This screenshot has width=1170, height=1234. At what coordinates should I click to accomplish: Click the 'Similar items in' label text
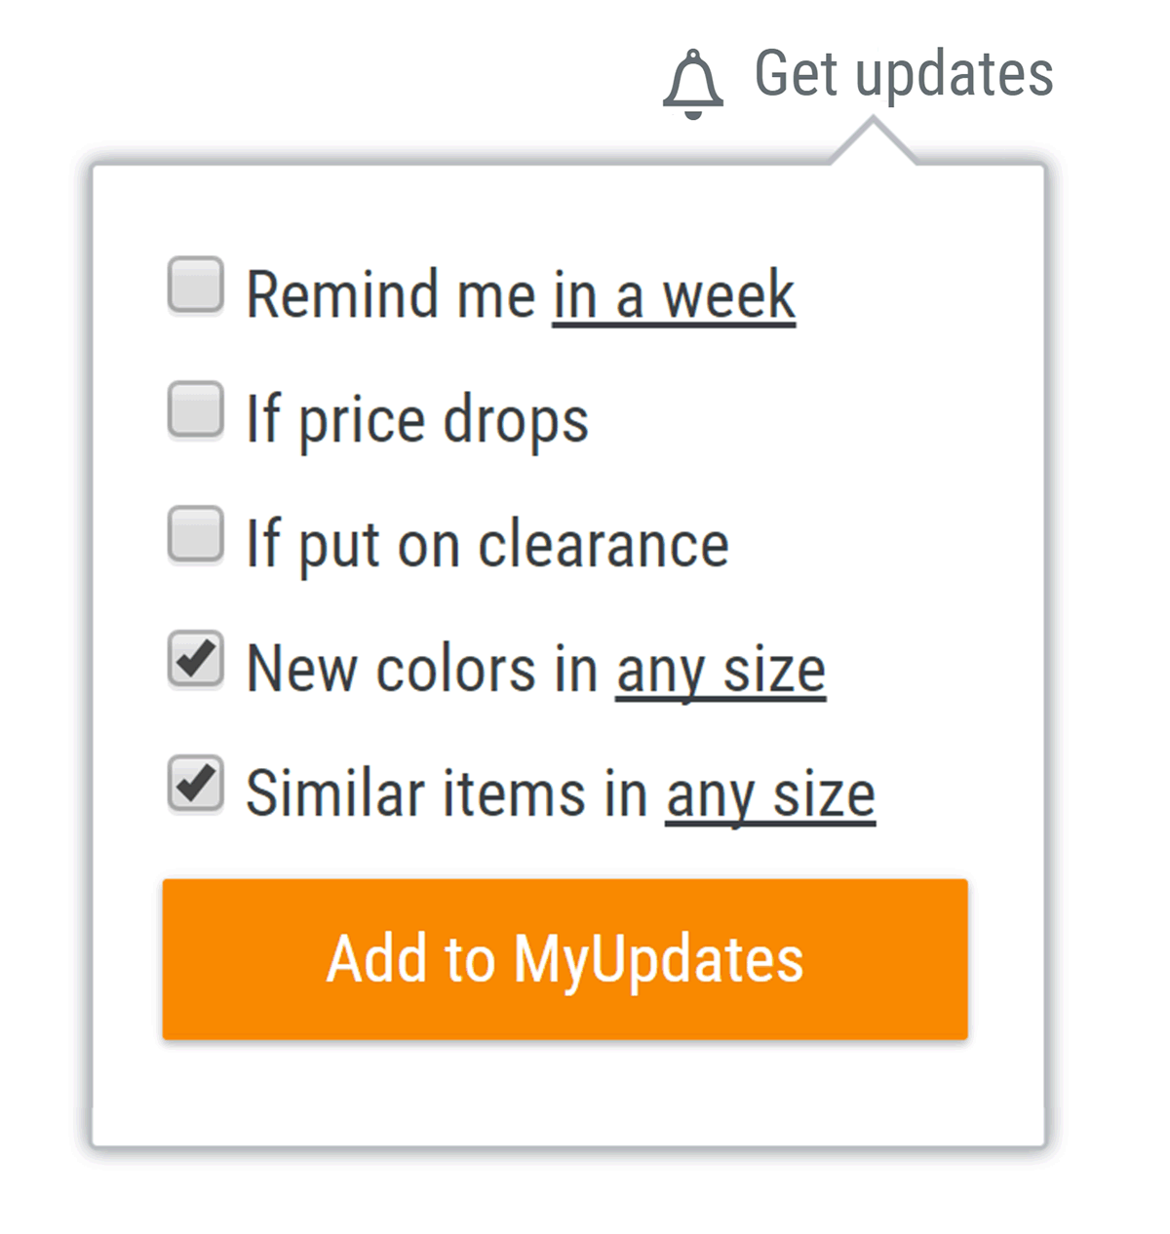point(447,793)
